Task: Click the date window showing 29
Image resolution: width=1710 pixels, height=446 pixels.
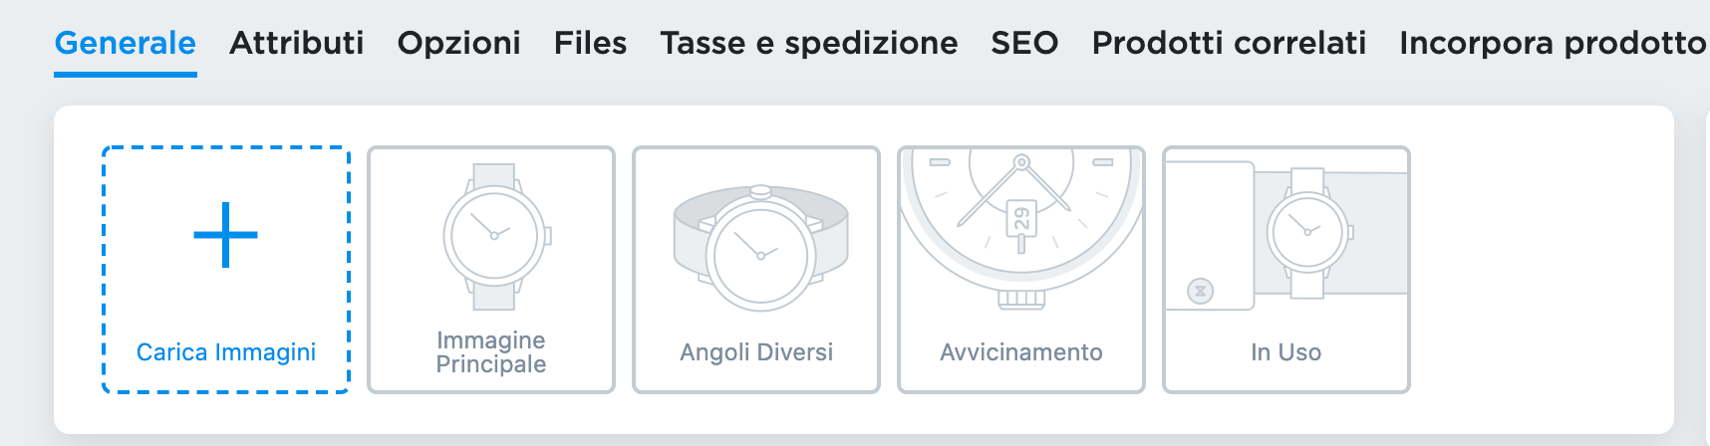Action: click(1021, 218)
